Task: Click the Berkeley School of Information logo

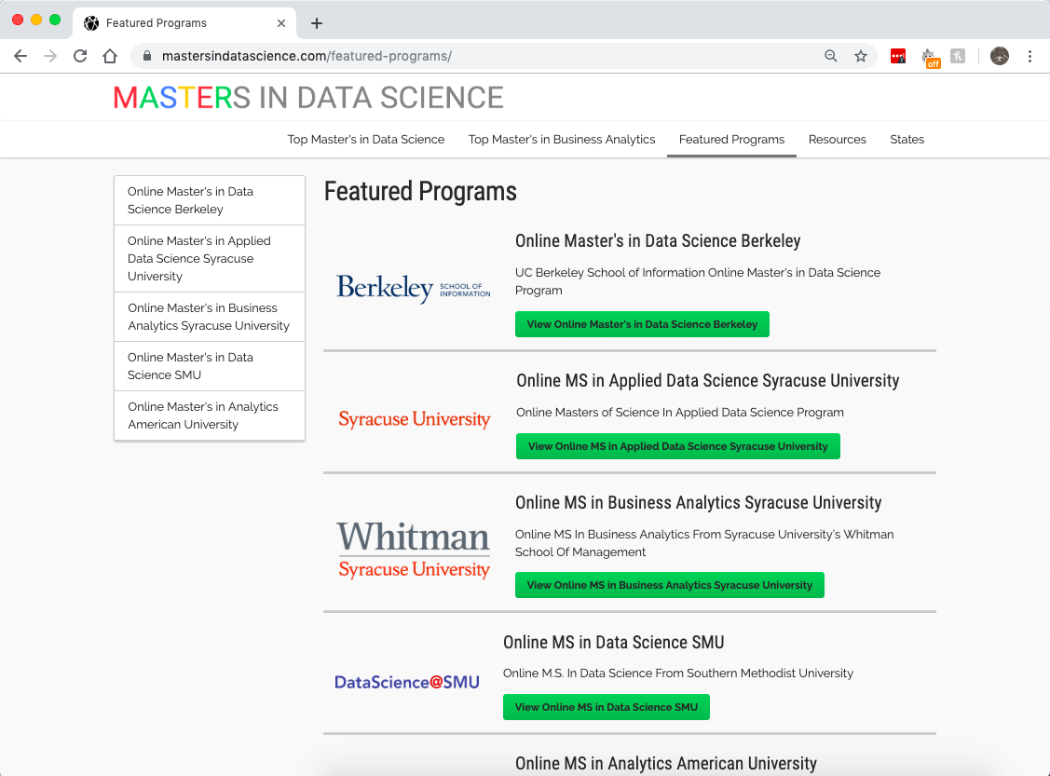Action: pos(414,288)
